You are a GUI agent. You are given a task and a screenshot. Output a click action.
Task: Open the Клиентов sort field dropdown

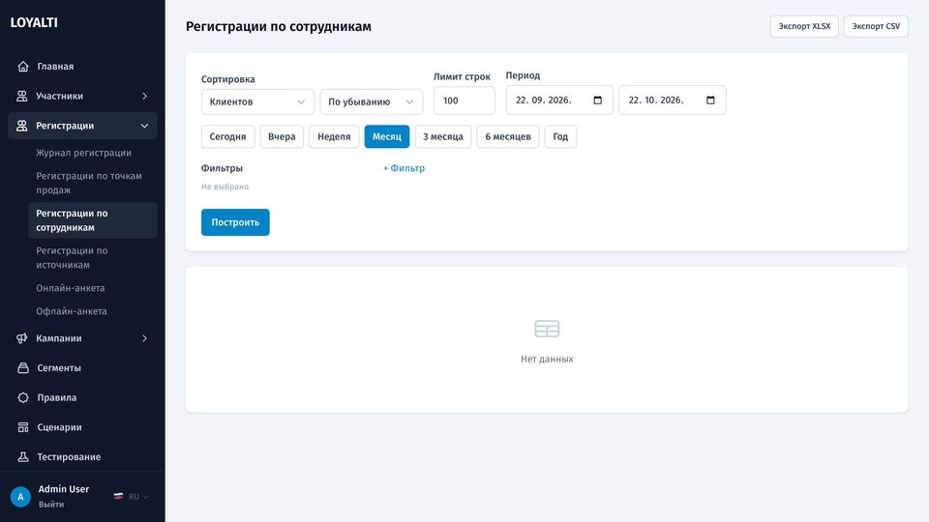257,101
